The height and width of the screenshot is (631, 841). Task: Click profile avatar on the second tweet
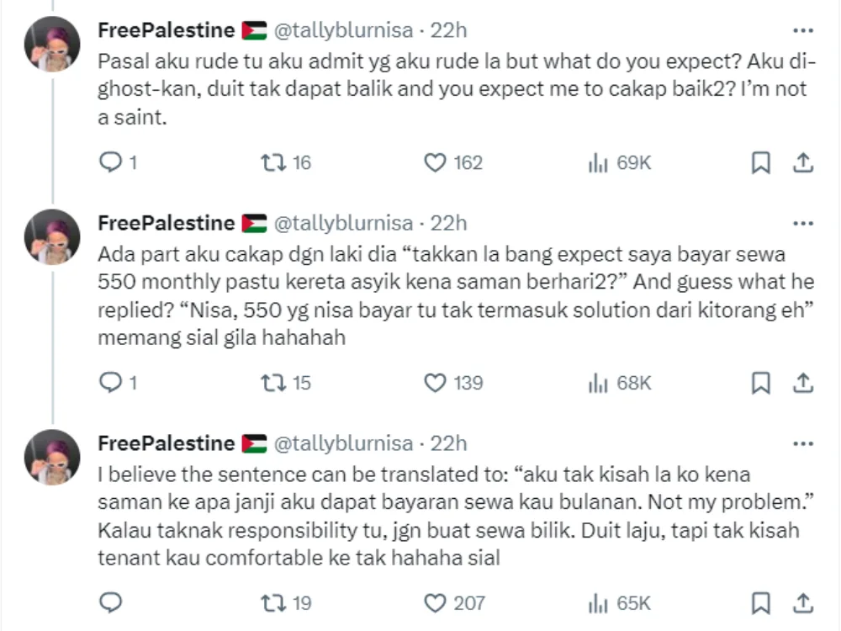coord(52,237)
